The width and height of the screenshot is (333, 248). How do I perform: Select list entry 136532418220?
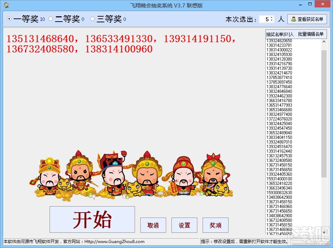[x=279, y=183]
